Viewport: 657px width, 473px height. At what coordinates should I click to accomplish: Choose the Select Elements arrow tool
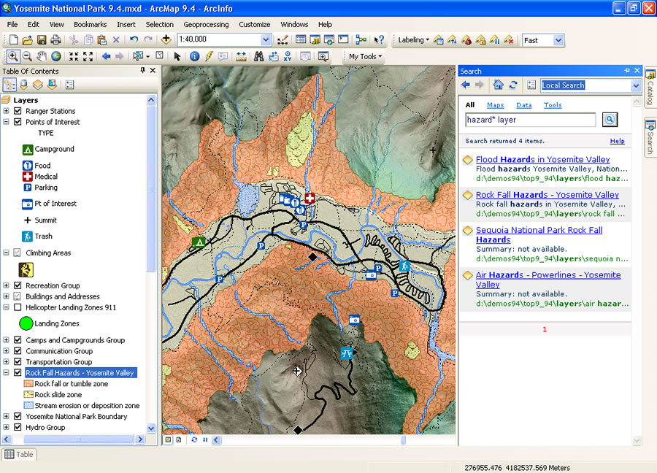pyautogui.click(x=177, y=56)
